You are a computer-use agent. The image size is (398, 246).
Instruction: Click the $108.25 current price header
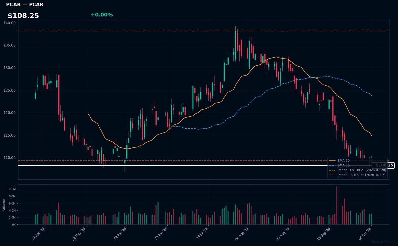[23, 16]
